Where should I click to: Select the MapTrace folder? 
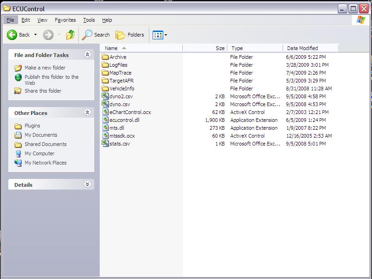120,73
